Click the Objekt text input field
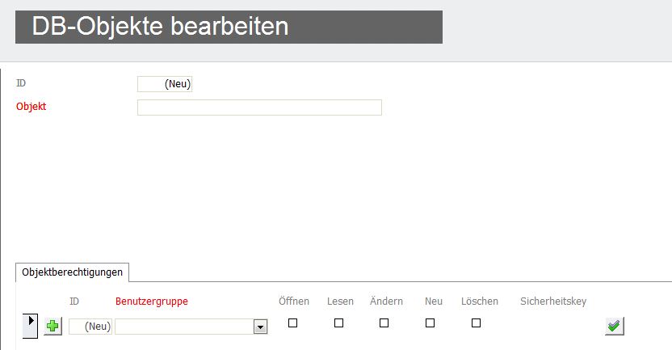This screenshot has width=672, height=350. (x=259, y=108)
